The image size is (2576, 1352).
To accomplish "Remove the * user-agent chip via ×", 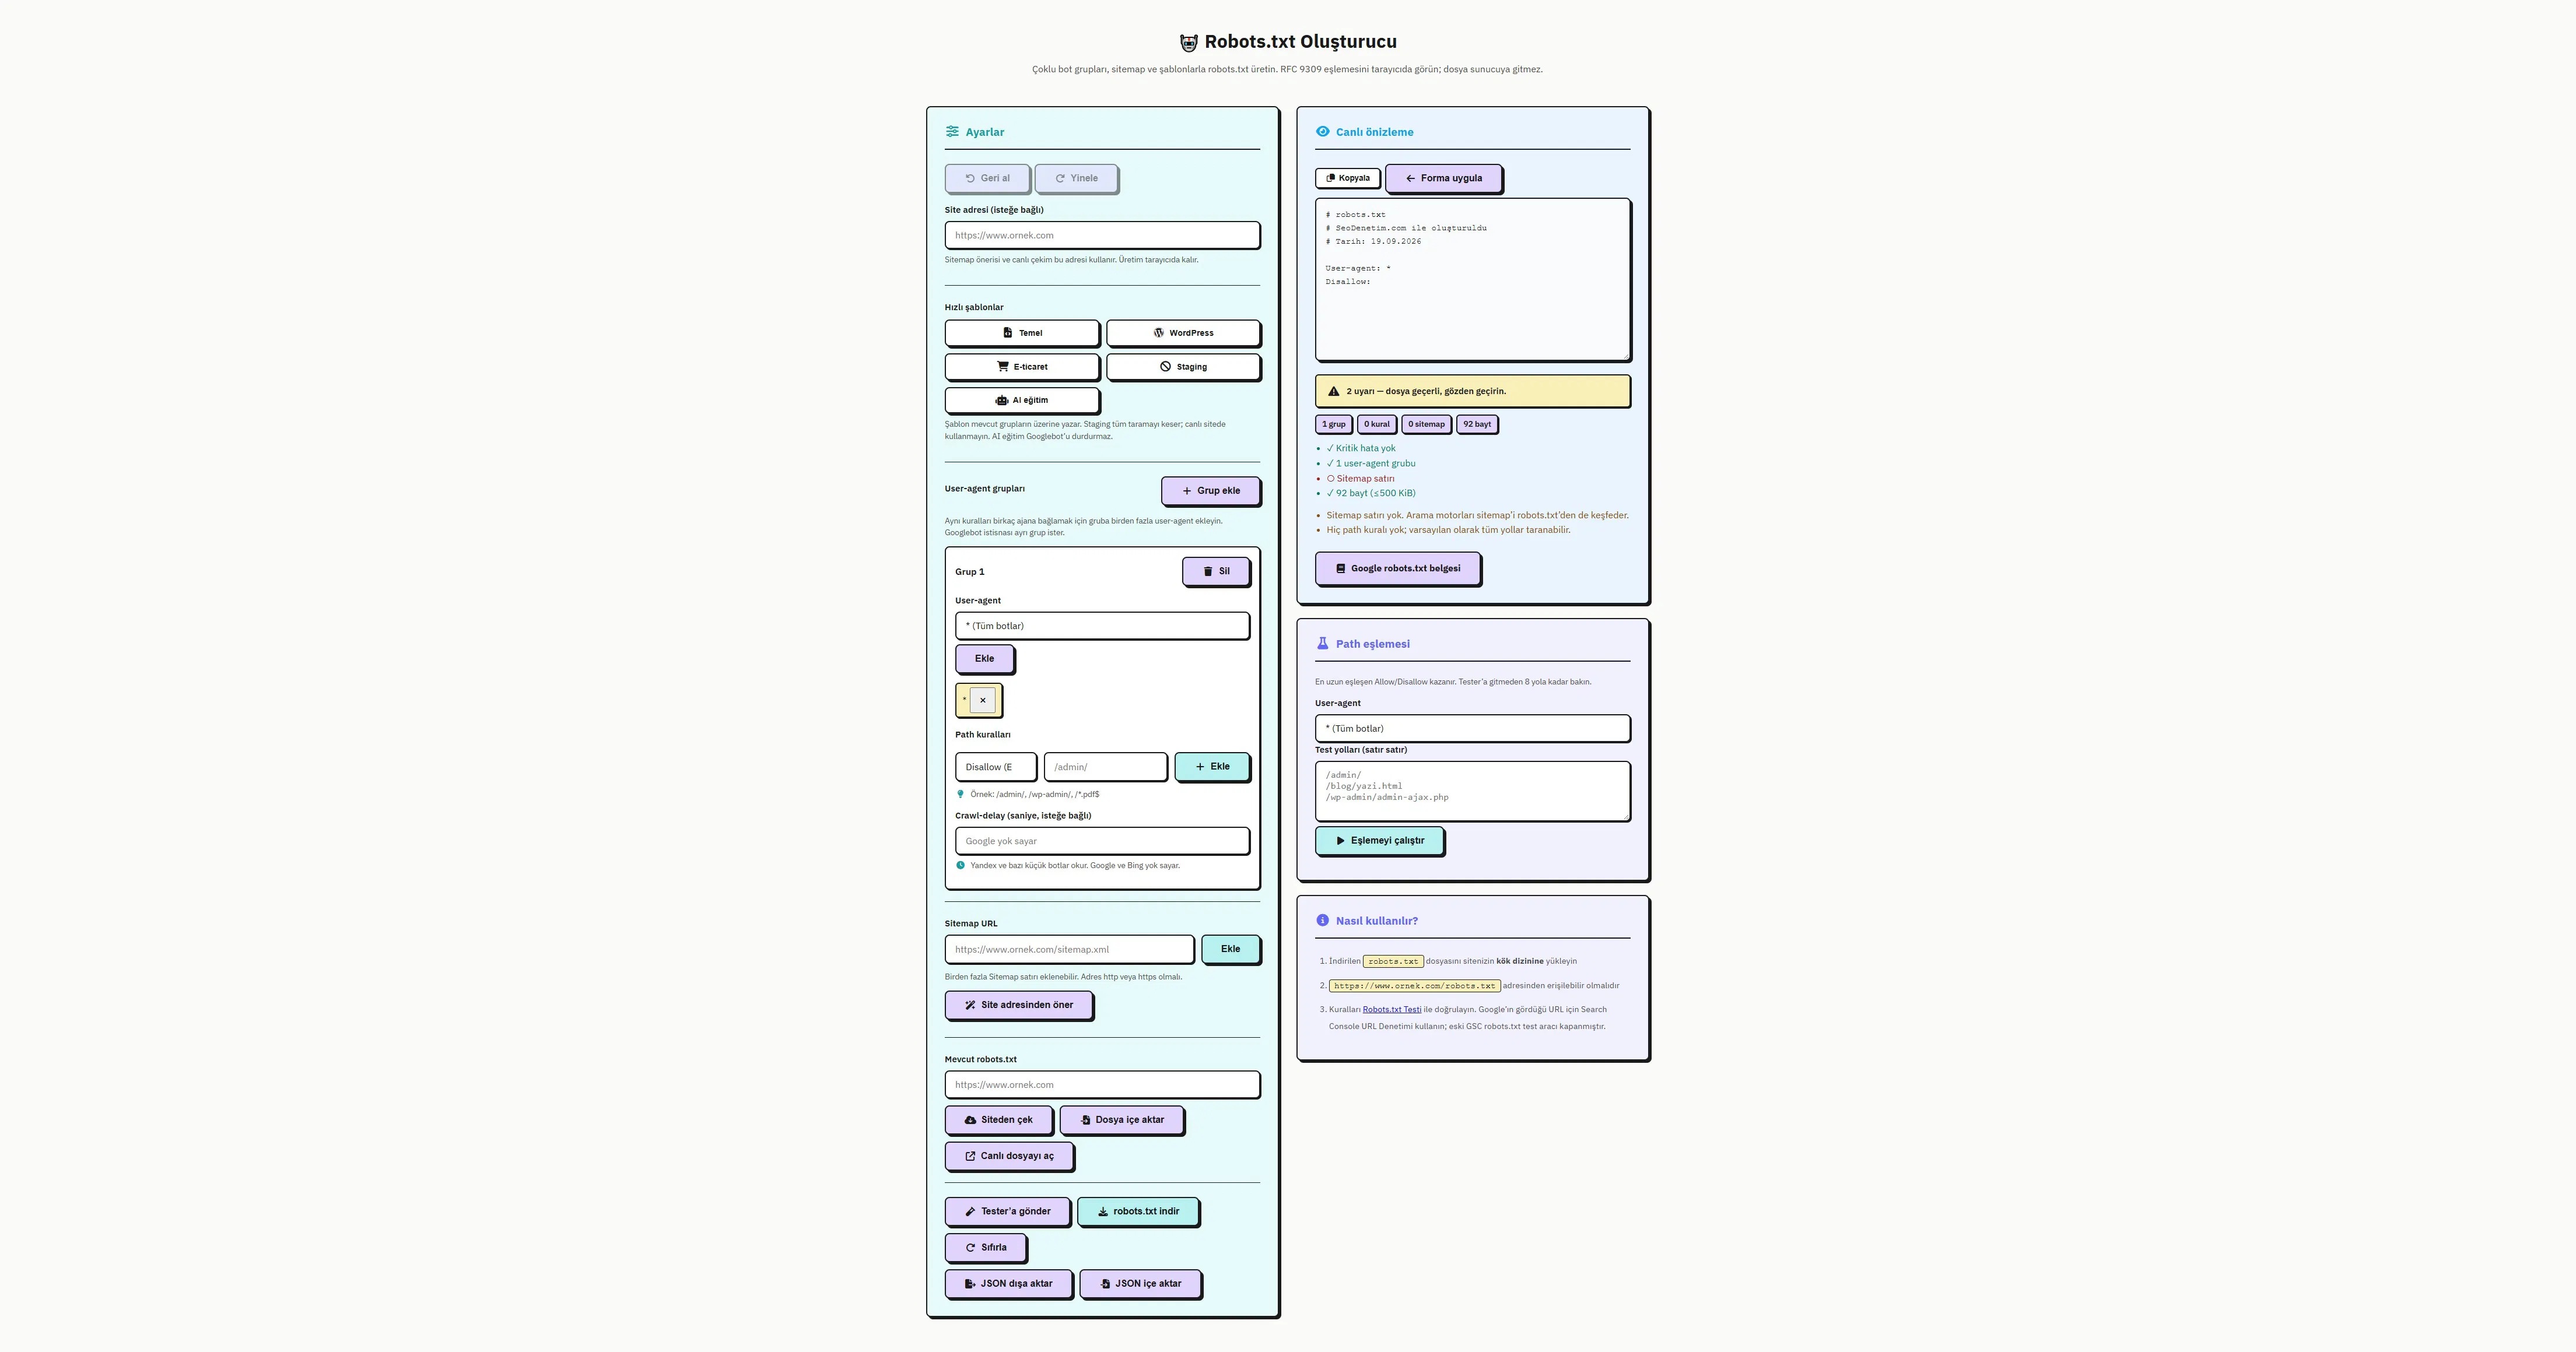I will 983,700.
